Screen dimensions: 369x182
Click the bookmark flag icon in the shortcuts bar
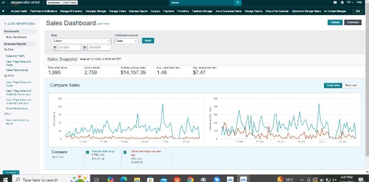coord(3,11)
